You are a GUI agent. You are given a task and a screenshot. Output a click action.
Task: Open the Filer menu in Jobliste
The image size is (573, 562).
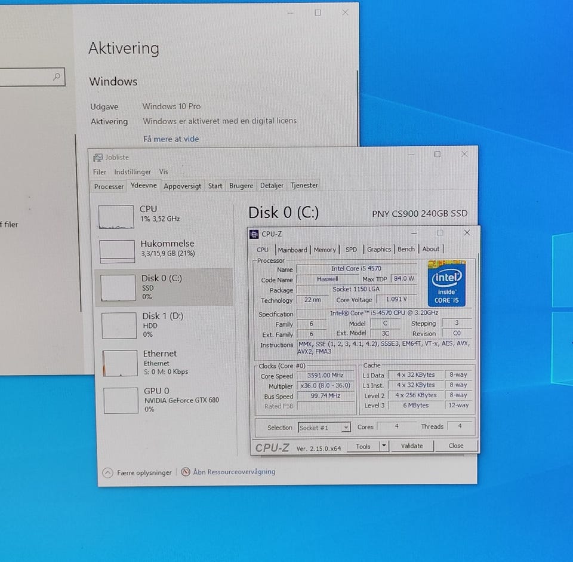100,172
